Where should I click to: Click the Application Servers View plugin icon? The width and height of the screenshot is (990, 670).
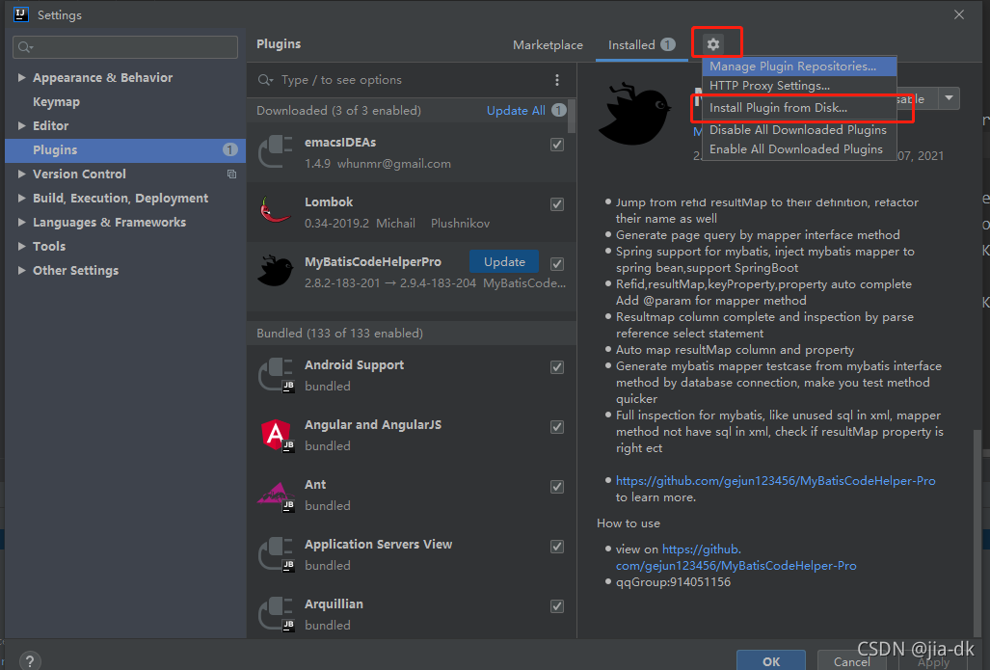point(276,554)
